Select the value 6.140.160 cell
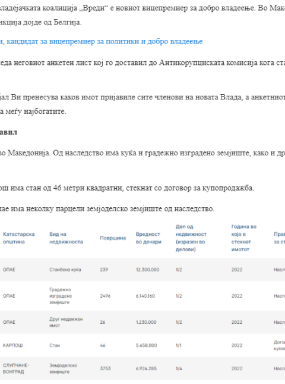285x384 pixels. 145,296
